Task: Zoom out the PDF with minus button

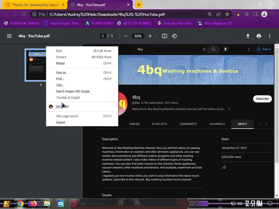Action: [x=126, y=36]
